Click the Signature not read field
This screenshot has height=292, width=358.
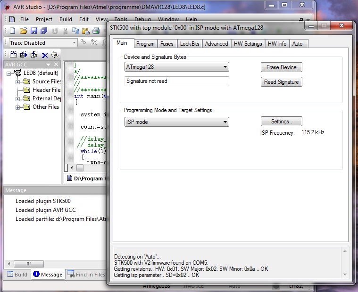(176, 81)
